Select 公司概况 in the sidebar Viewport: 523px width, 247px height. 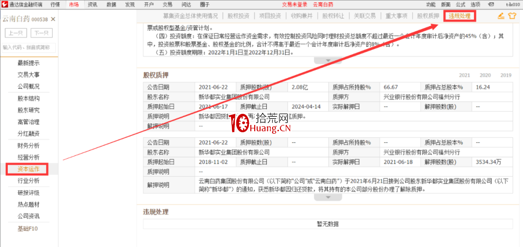coord(29,86)
